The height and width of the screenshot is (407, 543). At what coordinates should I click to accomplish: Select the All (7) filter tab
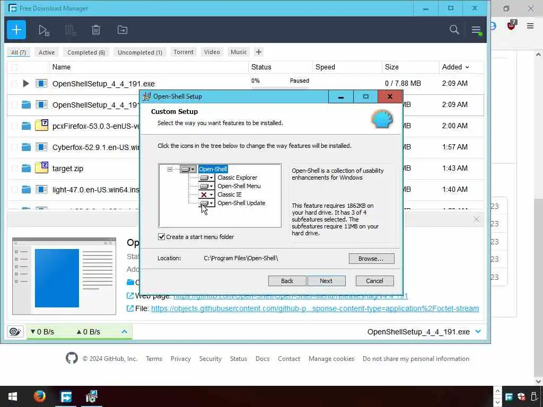click(19, 52)
